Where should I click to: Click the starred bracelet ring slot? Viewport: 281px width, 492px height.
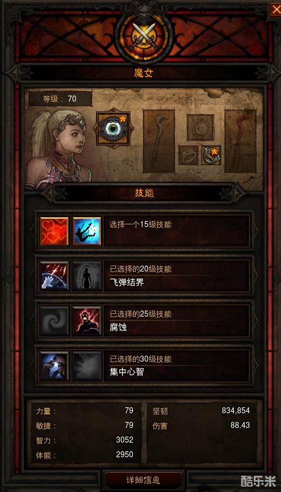pos(211,155)
